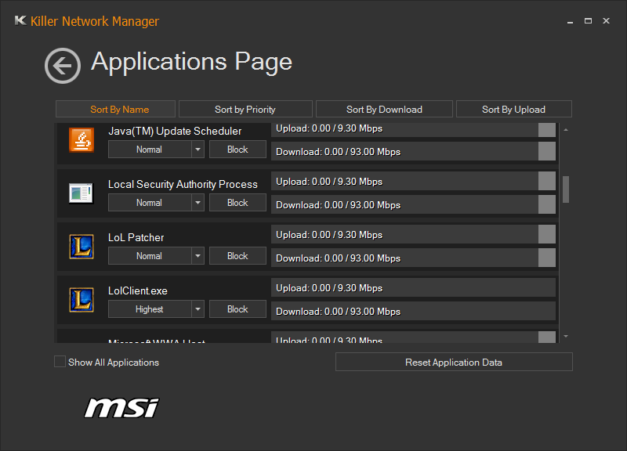The image size is (627, 451).
Task: Adjust LoL Patcher upload limit bar
Action: (x=414, y=234)
